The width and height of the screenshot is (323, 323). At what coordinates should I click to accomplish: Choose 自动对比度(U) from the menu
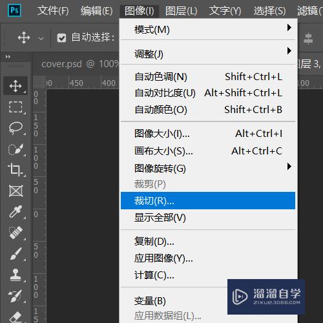click(208, 93)
